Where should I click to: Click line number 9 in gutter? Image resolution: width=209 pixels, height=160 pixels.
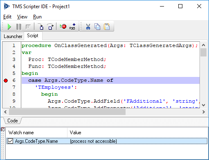(x=14, y=101)
